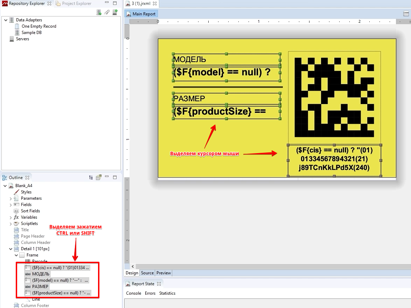Screen dimensions: 411x308
Task: Select the Blank_A4 root in Outline
Action: [23, 186]
